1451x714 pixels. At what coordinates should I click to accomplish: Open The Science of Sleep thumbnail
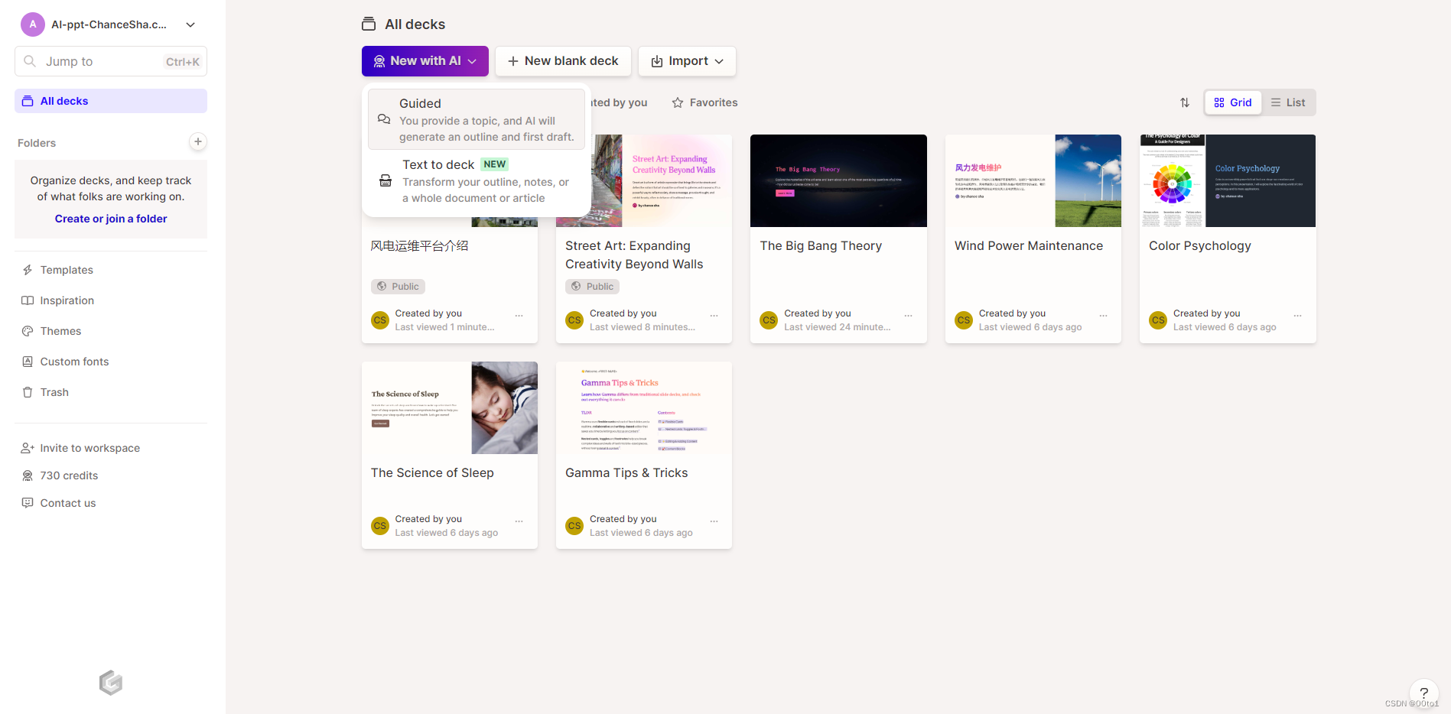click(x=450, y=407)
